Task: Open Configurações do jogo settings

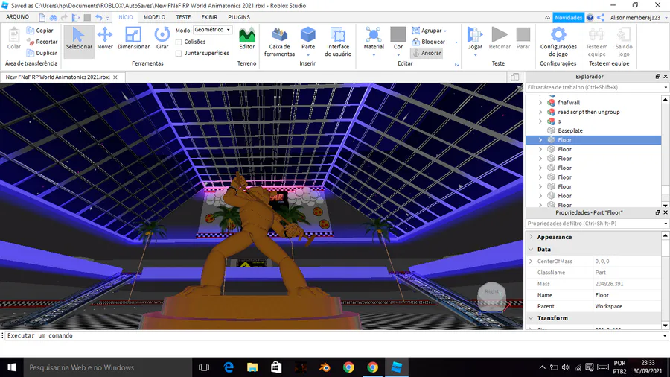Action: [x=558, y=42]
